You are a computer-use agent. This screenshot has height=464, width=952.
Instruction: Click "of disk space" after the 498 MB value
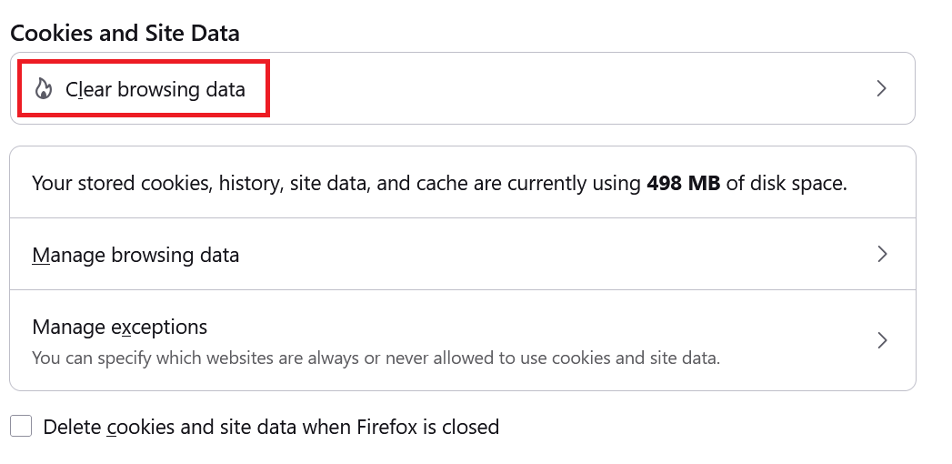pyautogui.click(x=787, y=183)
